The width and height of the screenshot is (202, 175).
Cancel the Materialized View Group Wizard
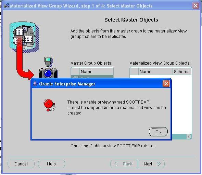tap(21, 164)
